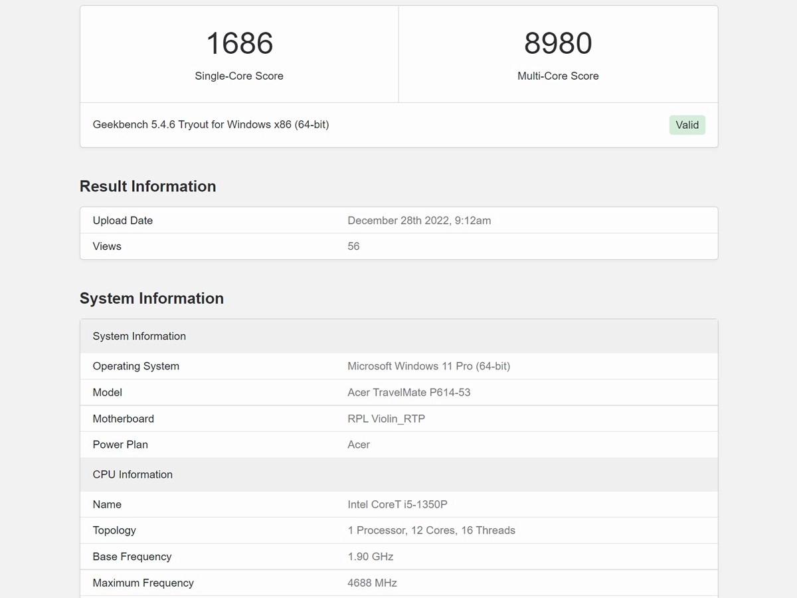Click the System Information page heading
The width and height of the screenshot is (797, 598).
pos(151,298)
